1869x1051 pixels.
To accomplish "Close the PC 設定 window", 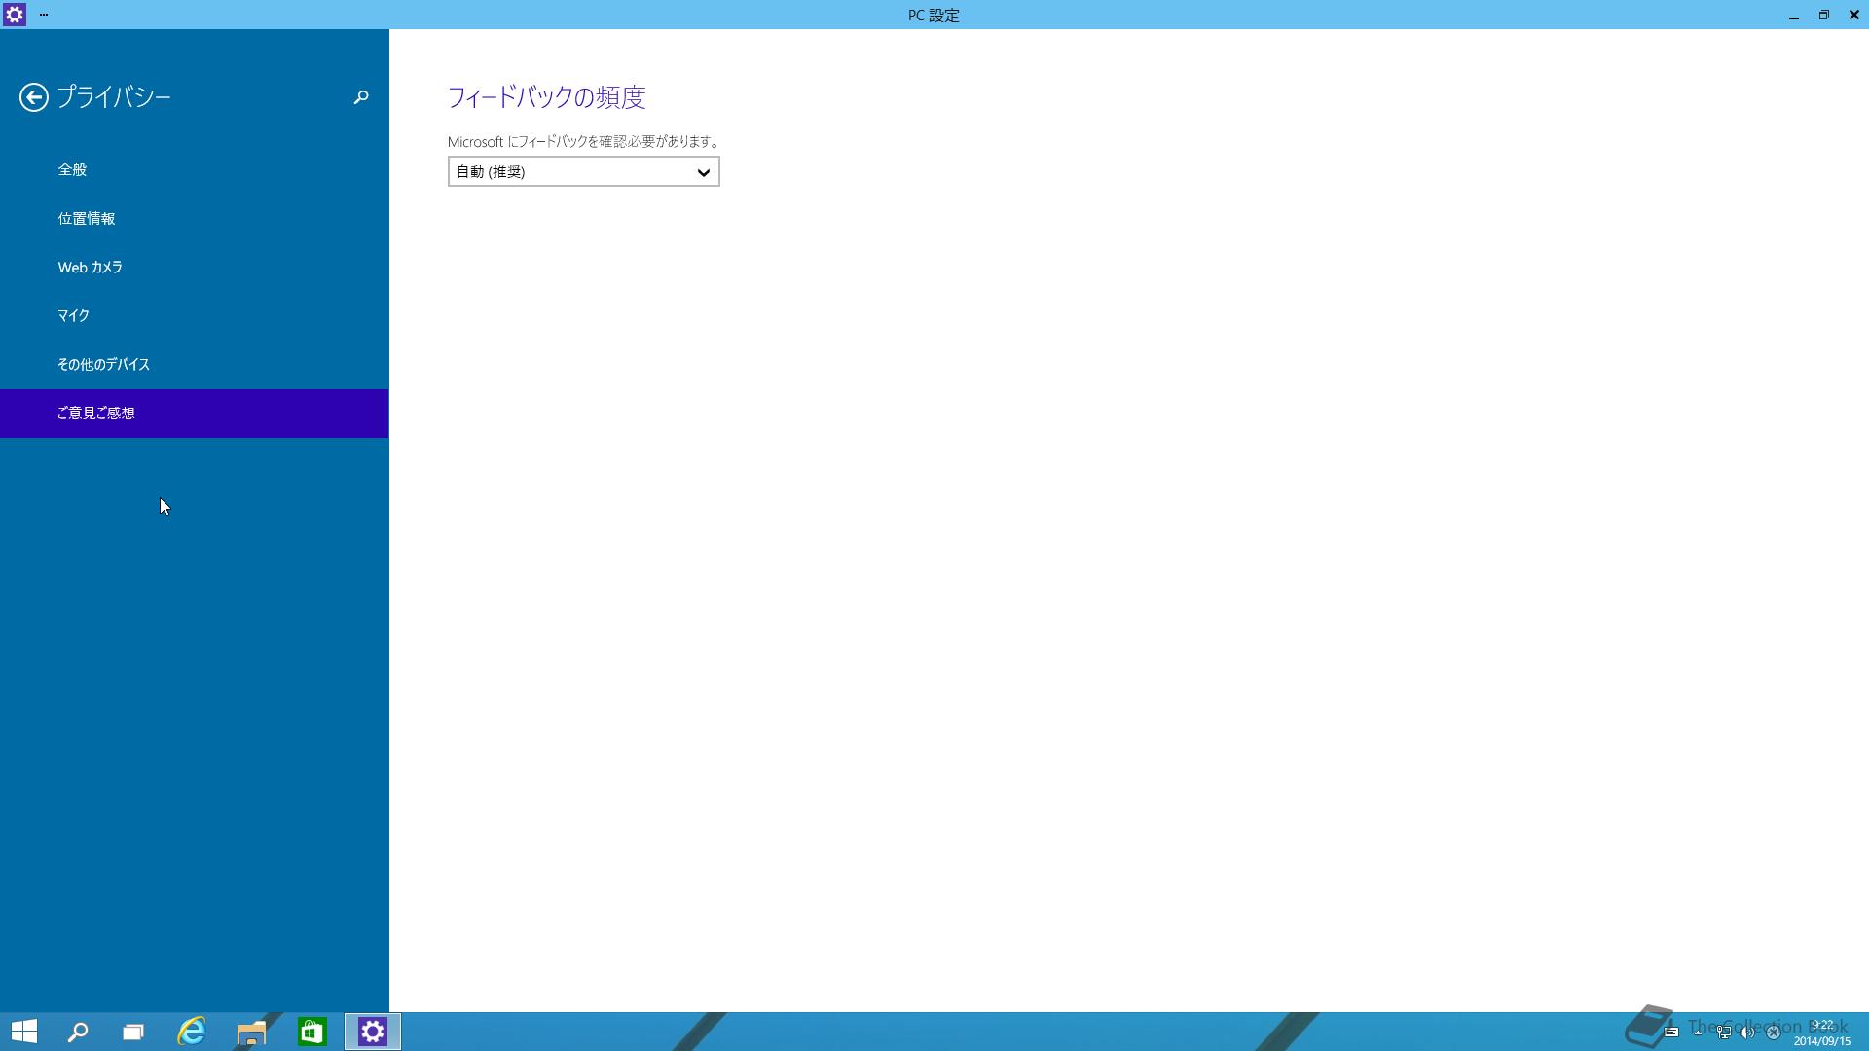I will tap(1853, 15).
